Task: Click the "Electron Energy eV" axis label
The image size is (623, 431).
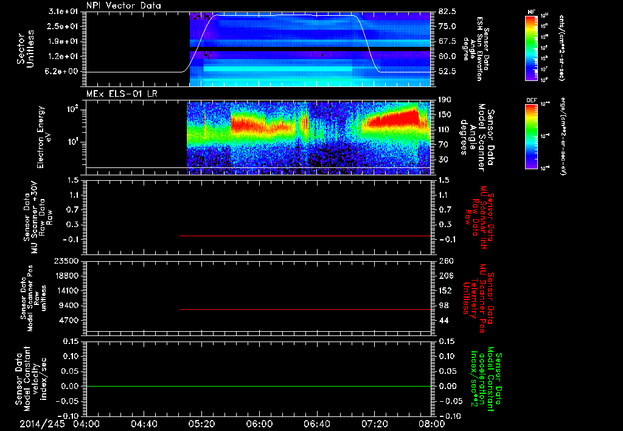Action: click(44, 137)
